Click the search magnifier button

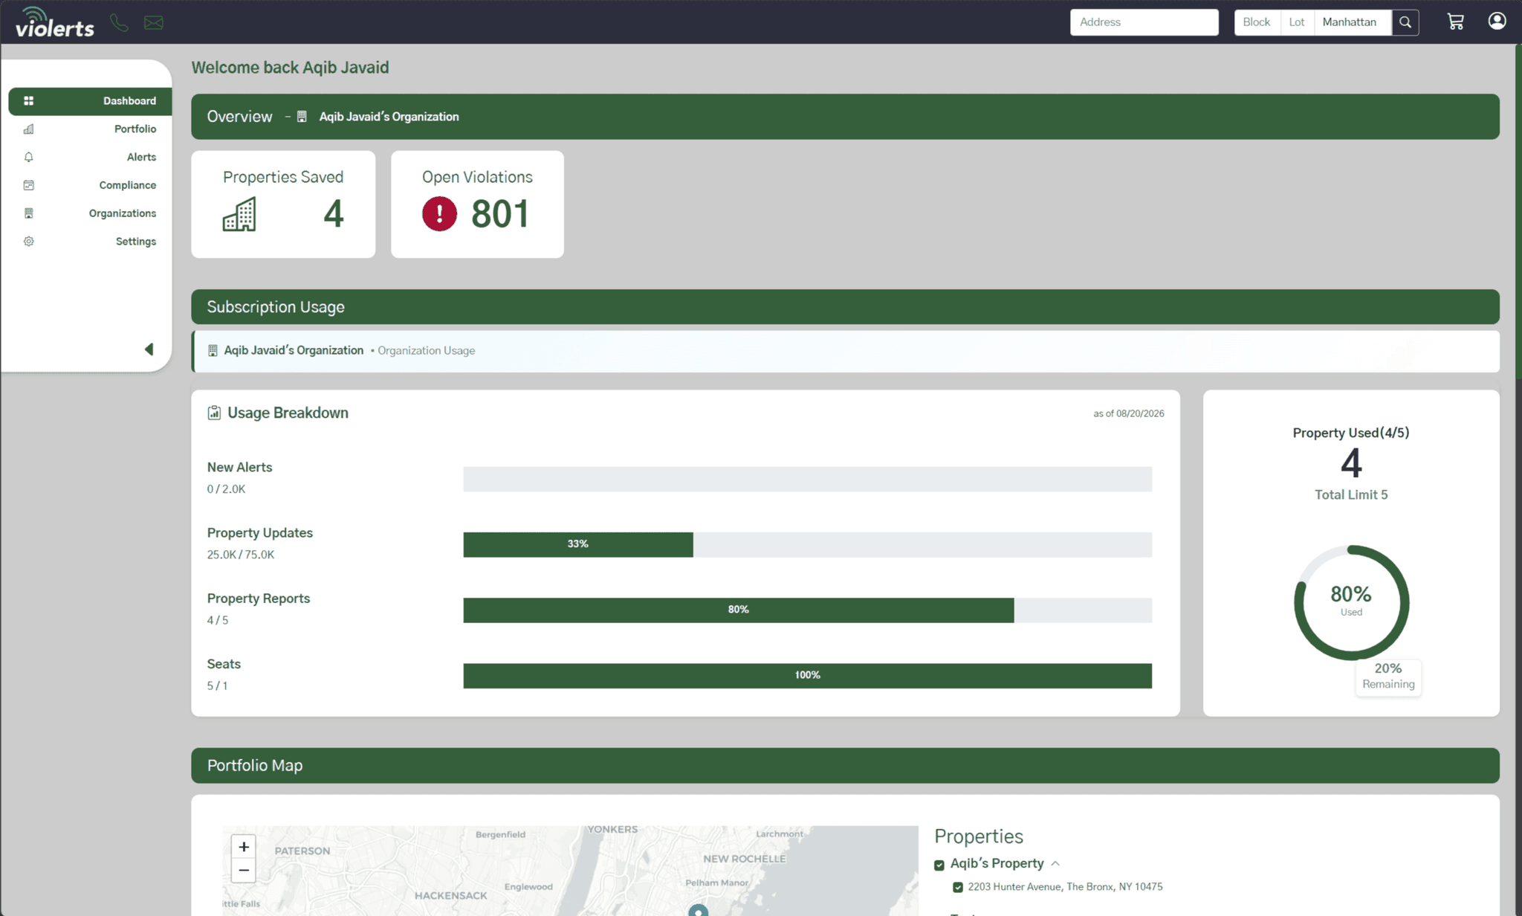(x=1405, y=22)
